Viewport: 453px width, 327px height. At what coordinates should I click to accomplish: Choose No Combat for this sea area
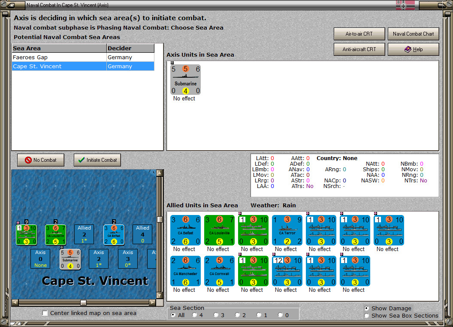coord(40,160)
